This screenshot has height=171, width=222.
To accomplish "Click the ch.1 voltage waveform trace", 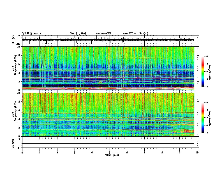I will pos(108,40).
